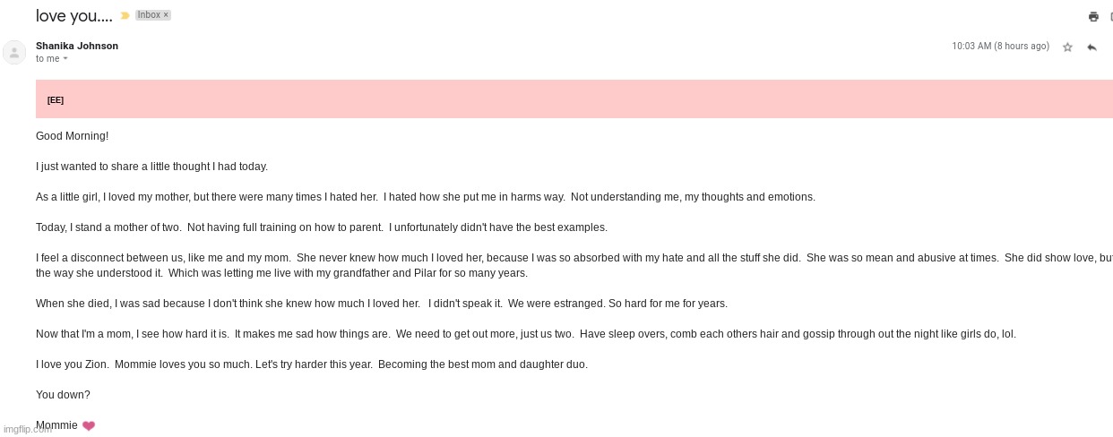Expand the 'to me' recipient details
The width and height of the screenshot is (1113, 437).
pos(65,59)
